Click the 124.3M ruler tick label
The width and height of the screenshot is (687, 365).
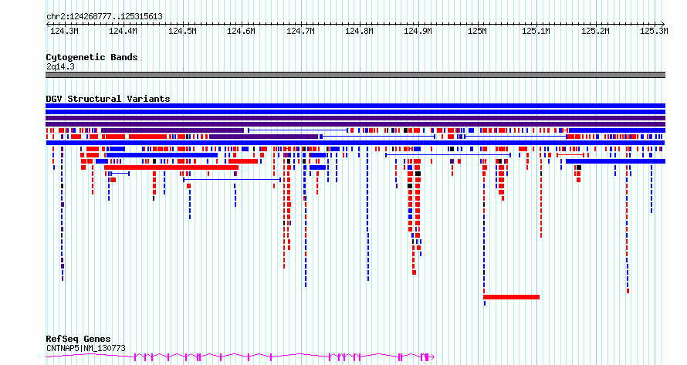click(x=64, y=31)
